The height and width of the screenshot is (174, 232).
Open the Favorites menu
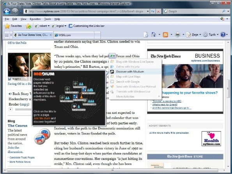pyautogui.click(x=35, y=19)
